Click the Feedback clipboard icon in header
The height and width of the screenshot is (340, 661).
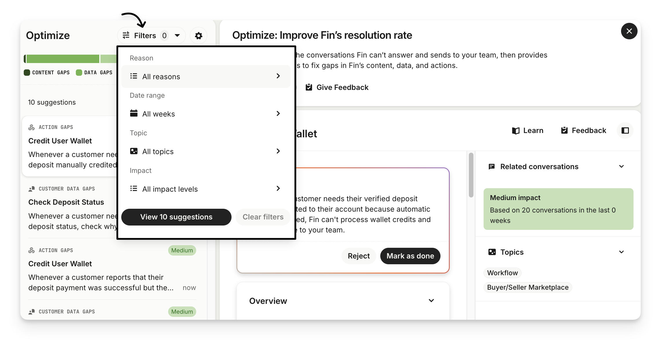564,131
